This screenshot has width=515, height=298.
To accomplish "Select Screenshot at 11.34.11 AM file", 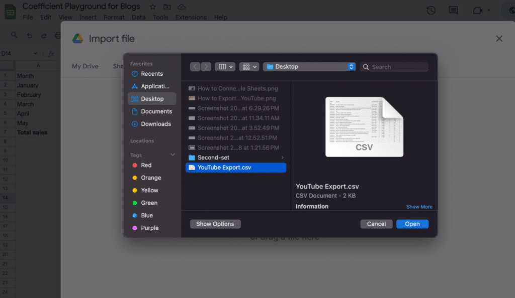I will [236, 118].
